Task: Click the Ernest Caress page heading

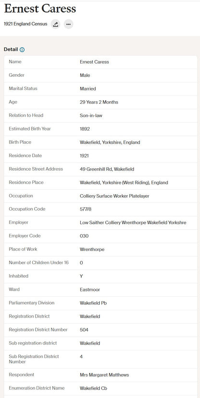Action: point(40,9)
